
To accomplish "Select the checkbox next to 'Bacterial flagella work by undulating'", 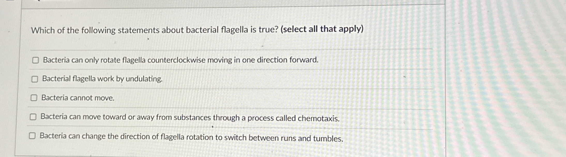I will (x=34, y=79).
